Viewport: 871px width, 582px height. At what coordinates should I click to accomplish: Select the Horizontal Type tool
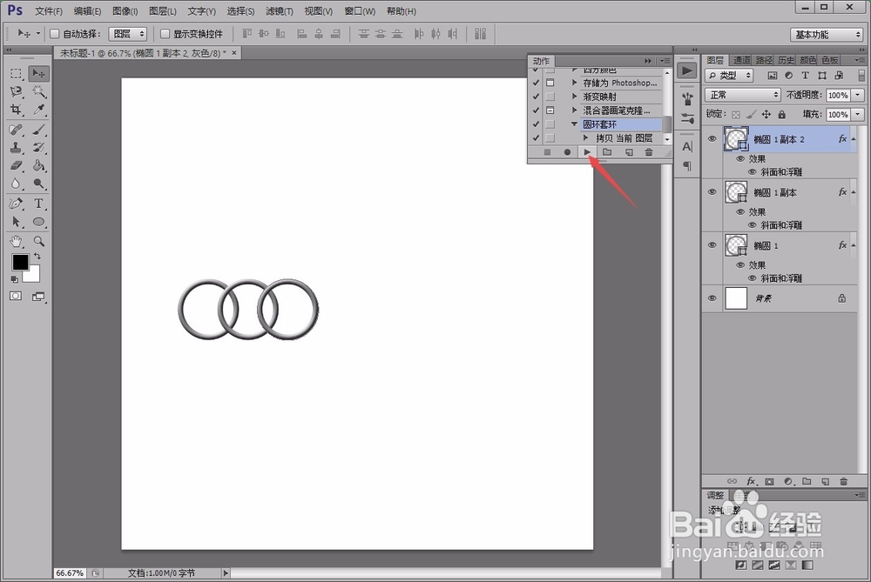click(38, 204)
